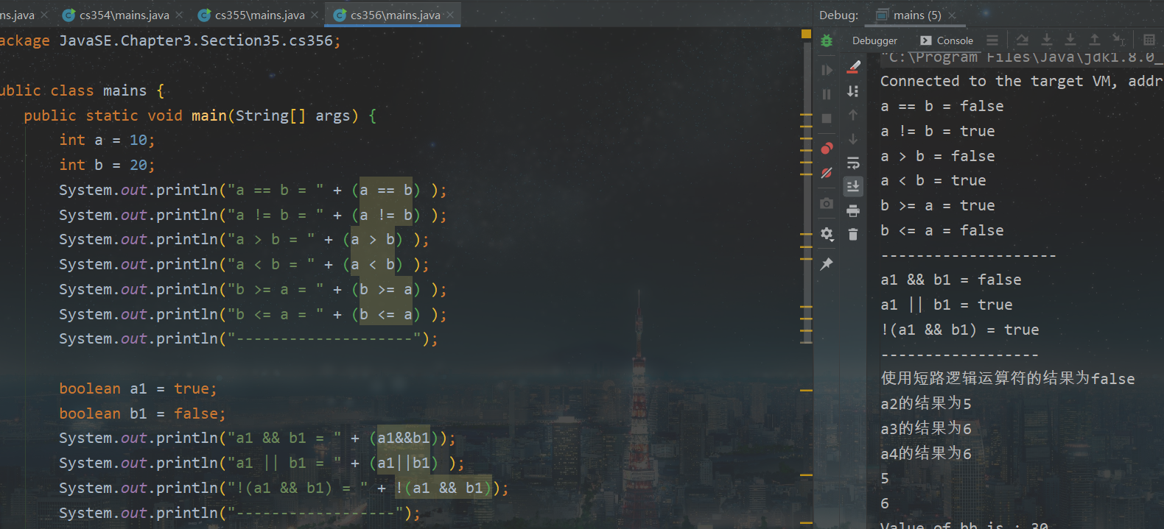Close the cs356\mains.java tab
This screenshot has height=529, width=1164.
tap(450, 15)
